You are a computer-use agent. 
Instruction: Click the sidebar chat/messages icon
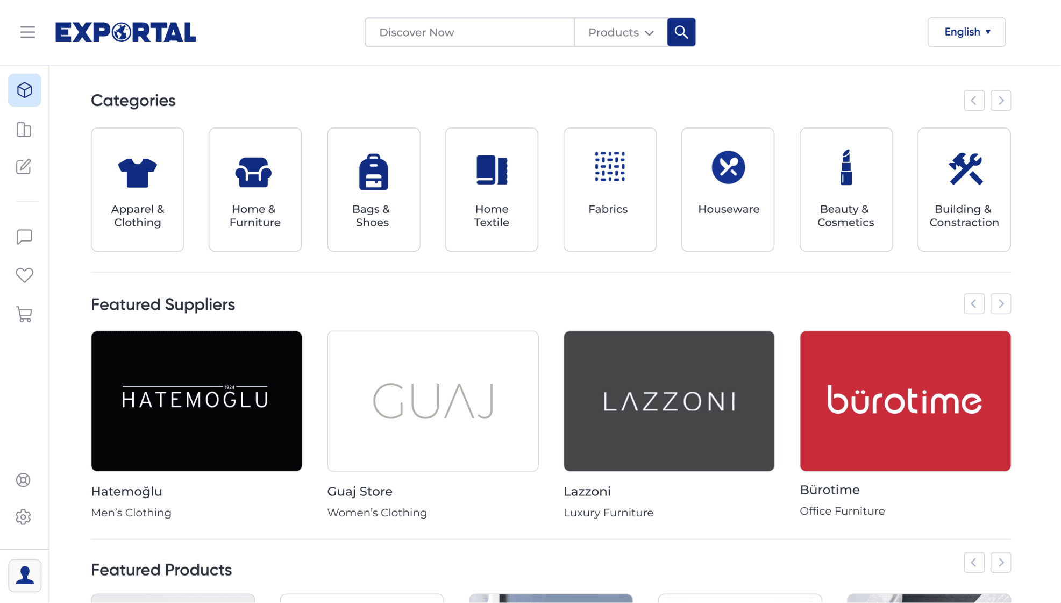coord(24,236)
